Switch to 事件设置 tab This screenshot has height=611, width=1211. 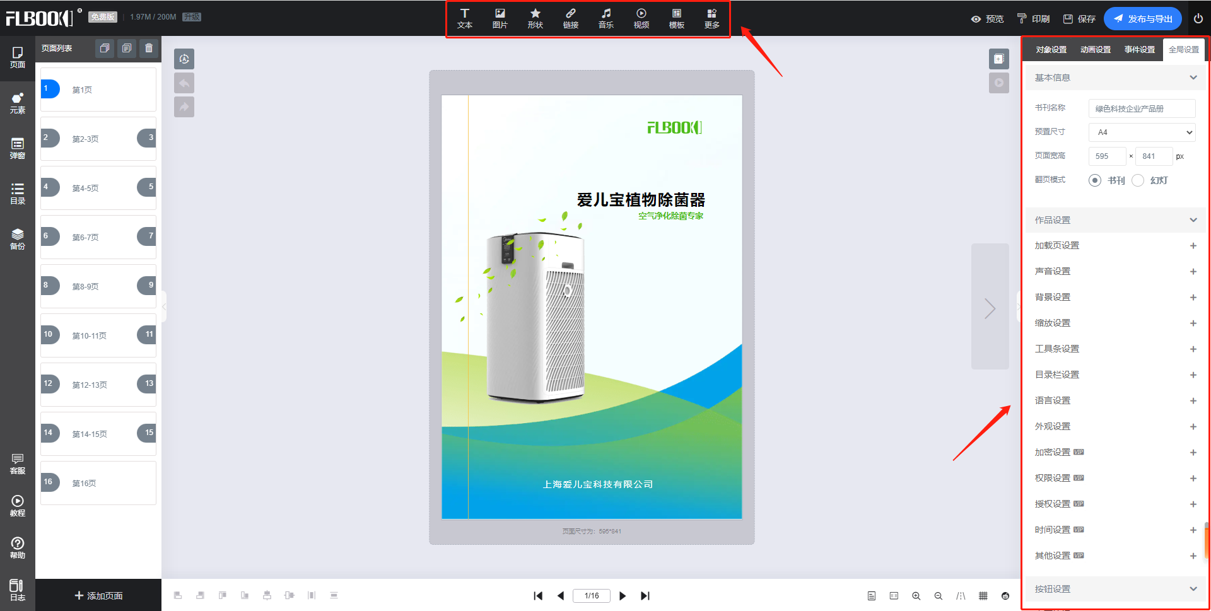(x=1140, y=50)
